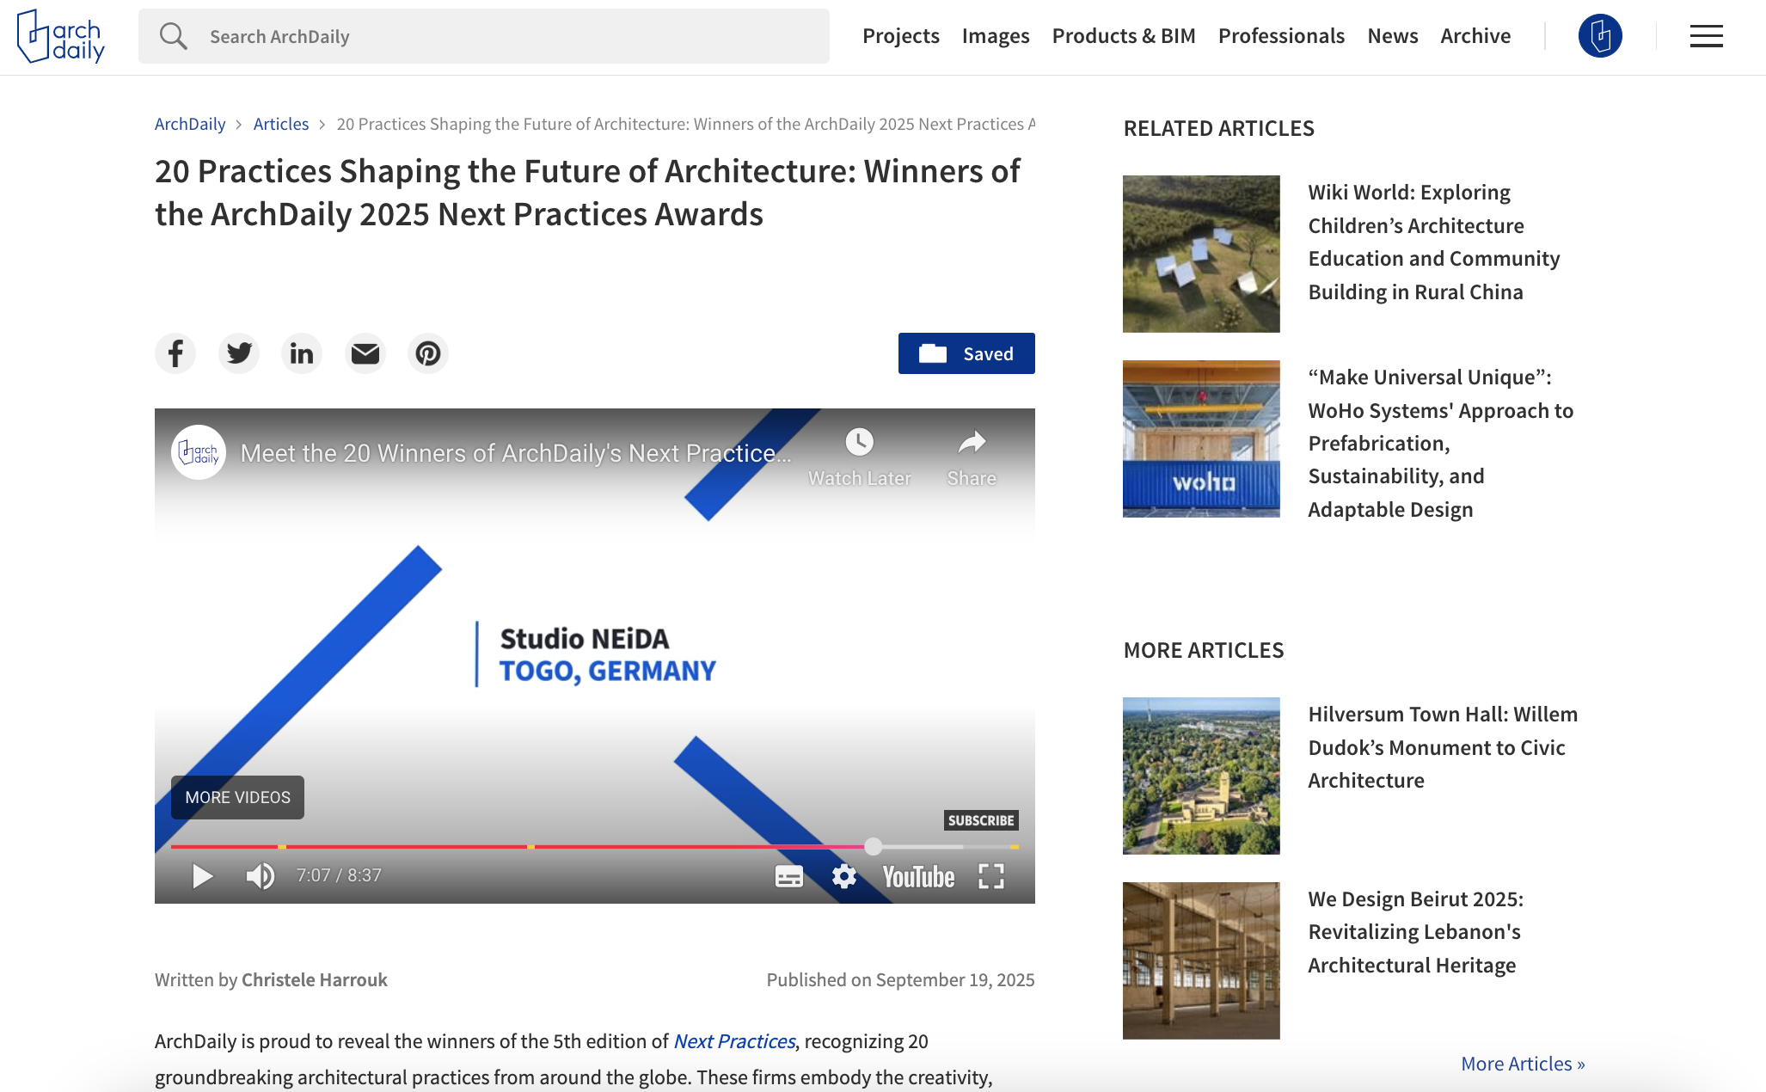The width and height of the screenshot is (1766, 1092).
Task: Share article on Facebook icon
Action: tap(175, 353)
